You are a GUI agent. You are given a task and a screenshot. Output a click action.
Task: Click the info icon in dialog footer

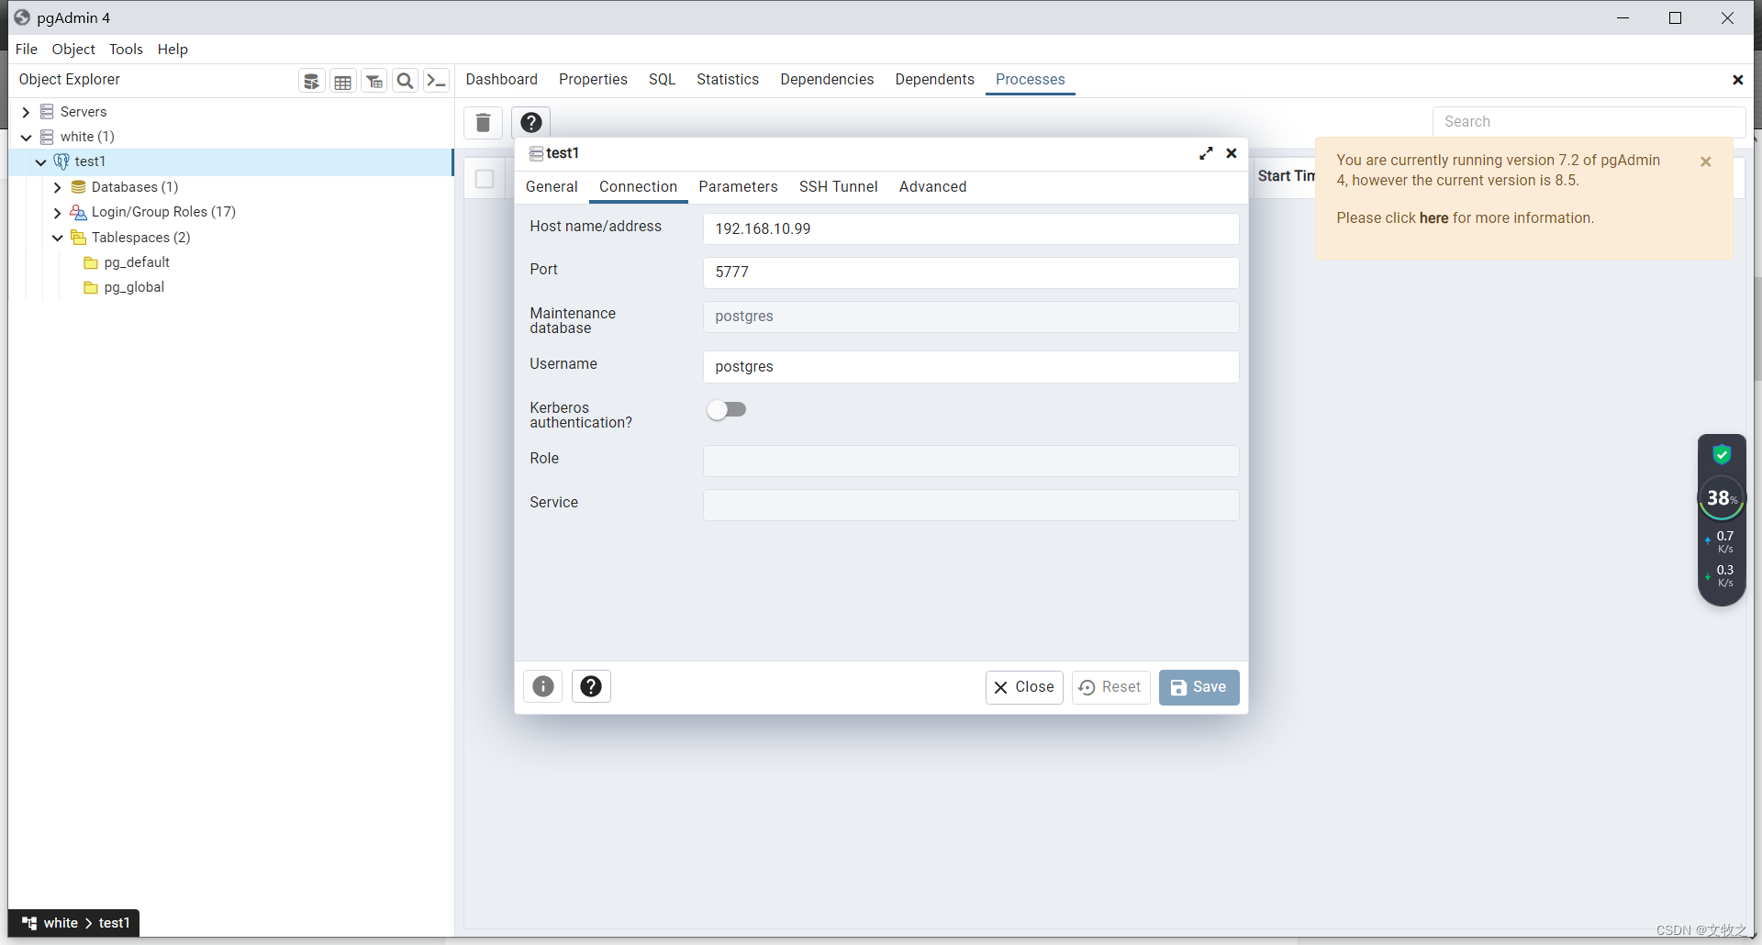(542, 686)
